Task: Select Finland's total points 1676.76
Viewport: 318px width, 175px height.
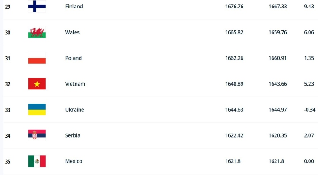Action: (234, 7)
